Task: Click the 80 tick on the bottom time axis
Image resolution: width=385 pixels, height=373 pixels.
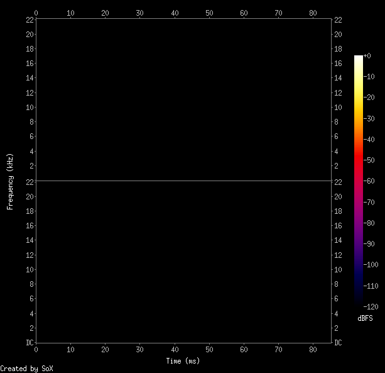Action: pyautogui.click(x=313, y=349)
